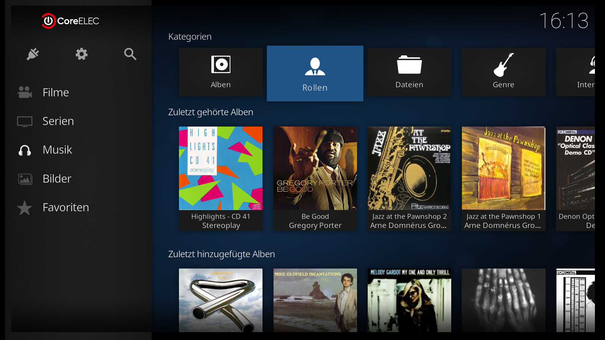The height and width of the screenshot is (340, 605).
Task: Click the 'Kategorien' section heading
Action: pos(190,37)
